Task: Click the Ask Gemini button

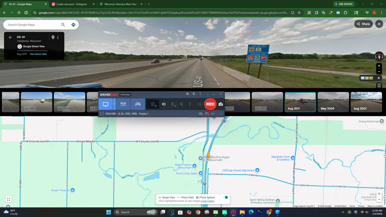Action: coord(344,4)
